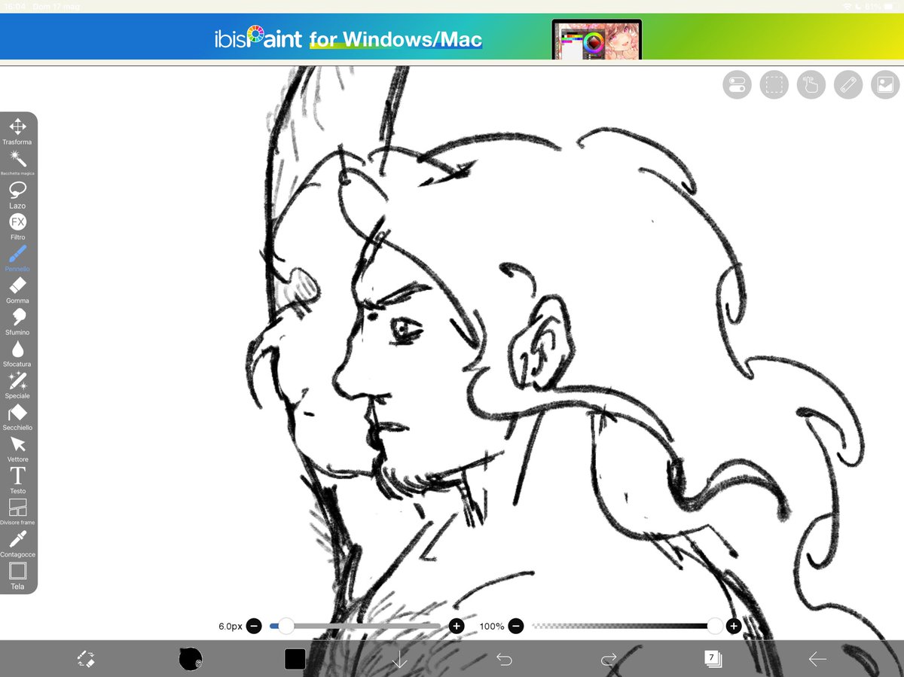Open the selection area tool at top

(774, 84)
